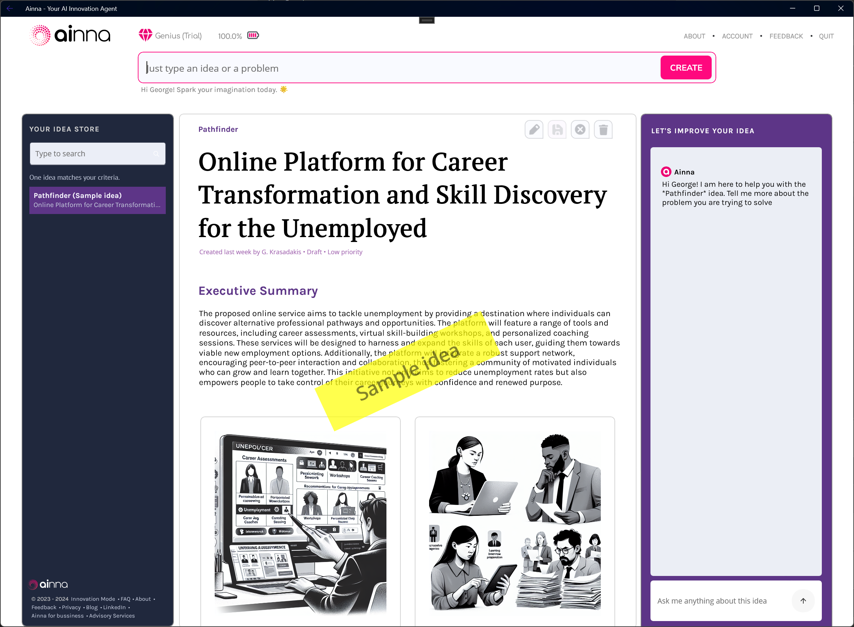Image resolution: width=854 pixels, height=627 pixels.
Task: Click the trash delete idea icon
Action: coord(603,130)
